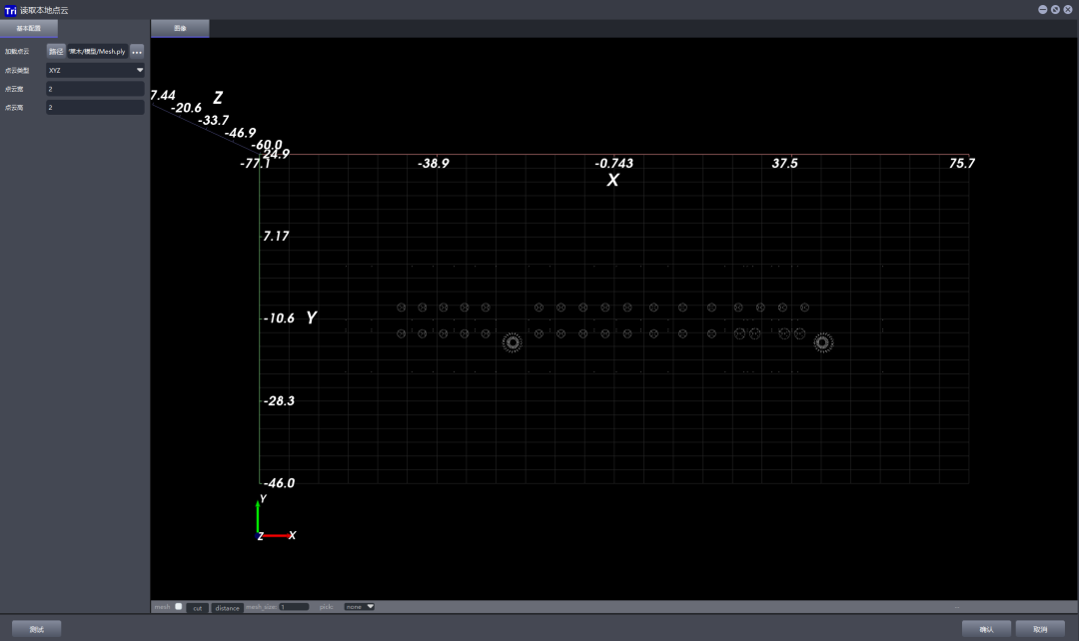Click the Tri application logo icon
The width and height of the screenshot is (1079, 641).
tap(11, 9)
